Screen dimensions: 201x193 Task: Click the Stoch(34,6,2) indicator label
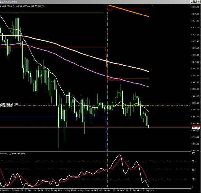[x=13, y=154]
